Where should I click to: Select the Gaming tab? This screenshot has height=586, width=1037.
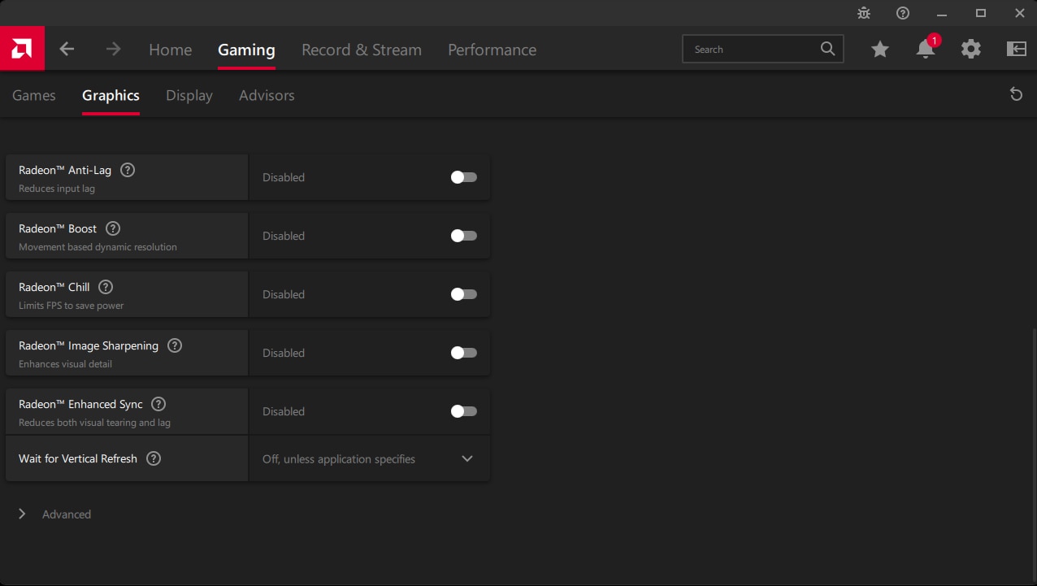pos(246,50)
